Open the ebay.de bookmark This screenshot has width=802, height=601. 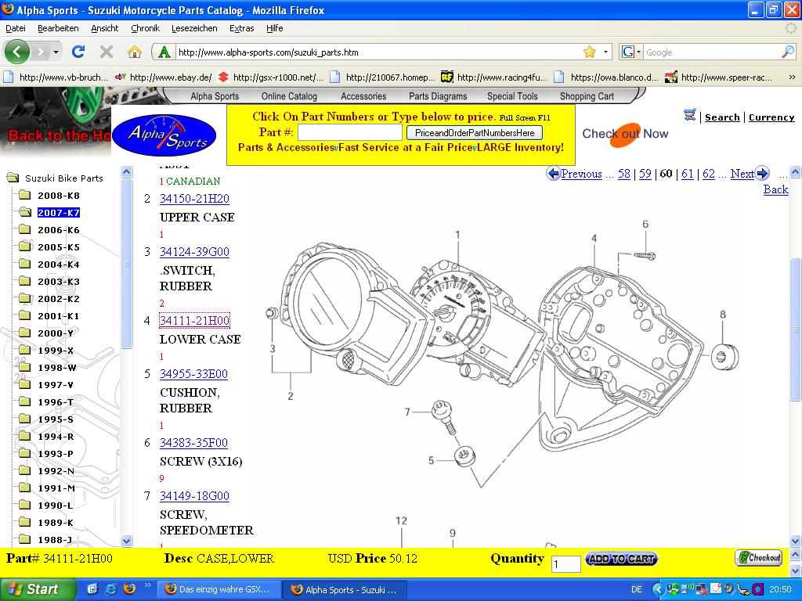click(x=164, y=77)
